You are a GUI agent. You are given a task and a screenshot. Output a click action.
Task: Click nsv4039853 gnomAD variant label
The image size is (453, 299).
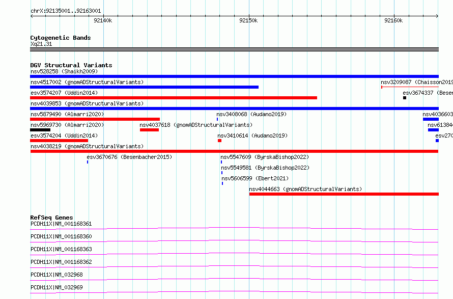coord(87,103)
